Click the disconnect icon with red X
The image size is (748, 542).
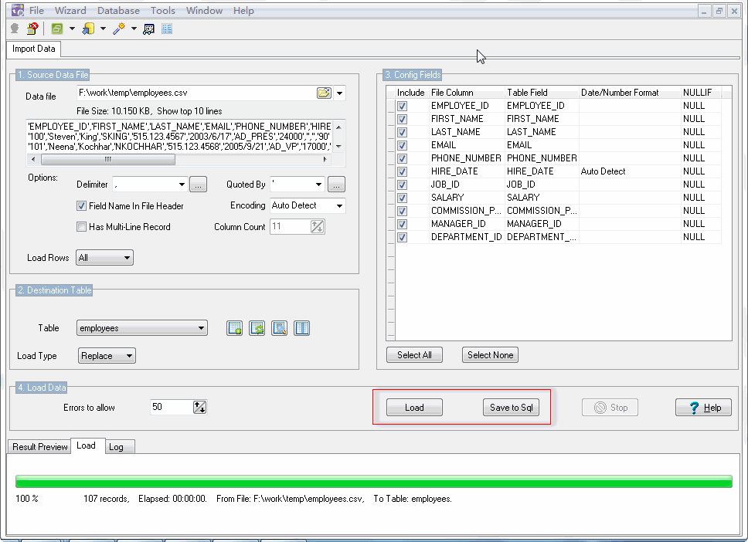tap(32, 29)
